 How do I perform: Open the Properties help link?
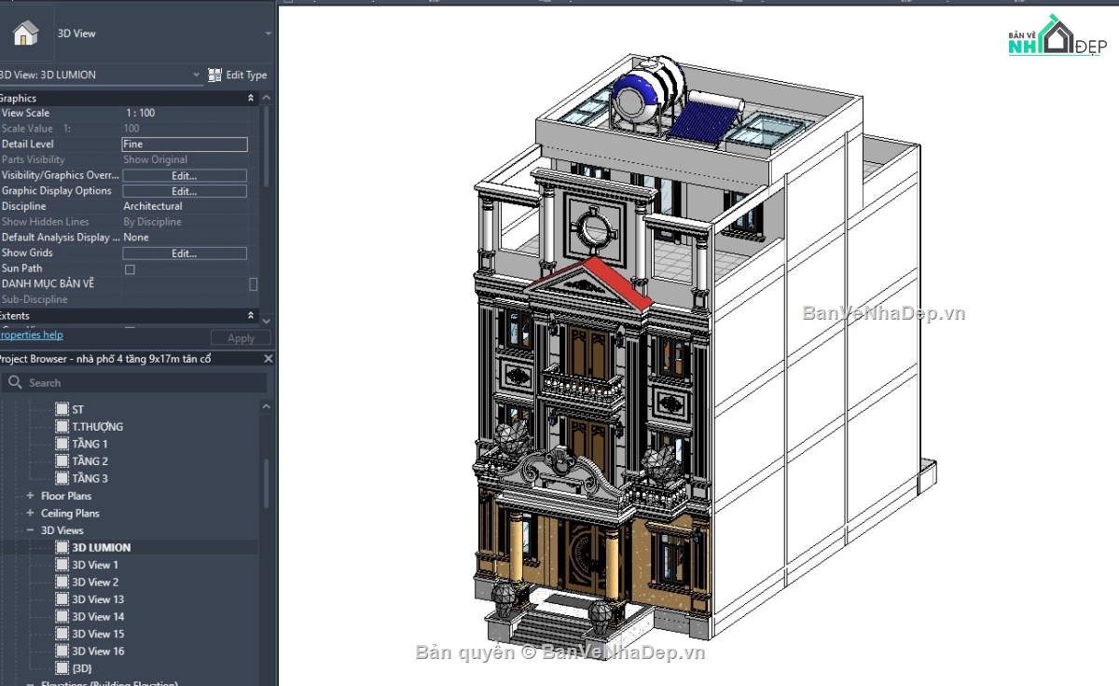(32, 335)
